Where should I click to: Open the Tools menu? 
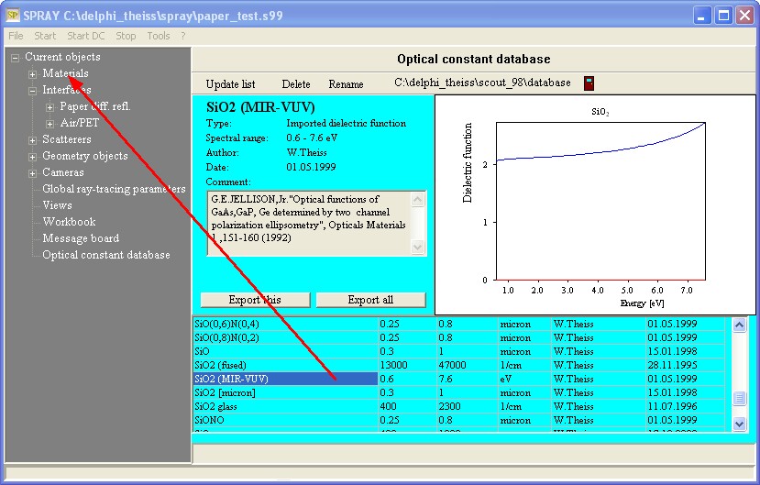[x=159, y=36]
